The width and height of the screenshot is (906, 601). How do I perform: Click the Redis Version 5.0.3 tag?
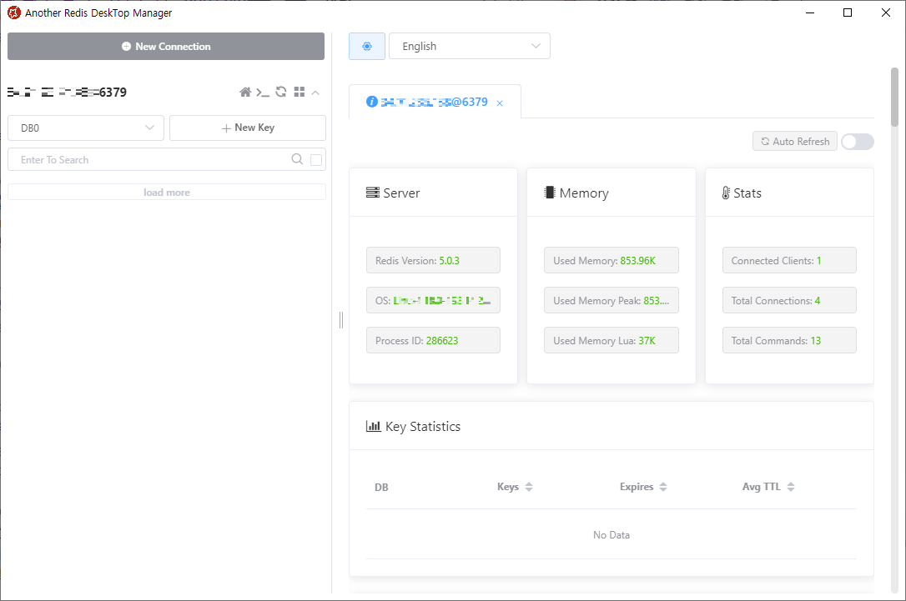(x=433, y=260)
